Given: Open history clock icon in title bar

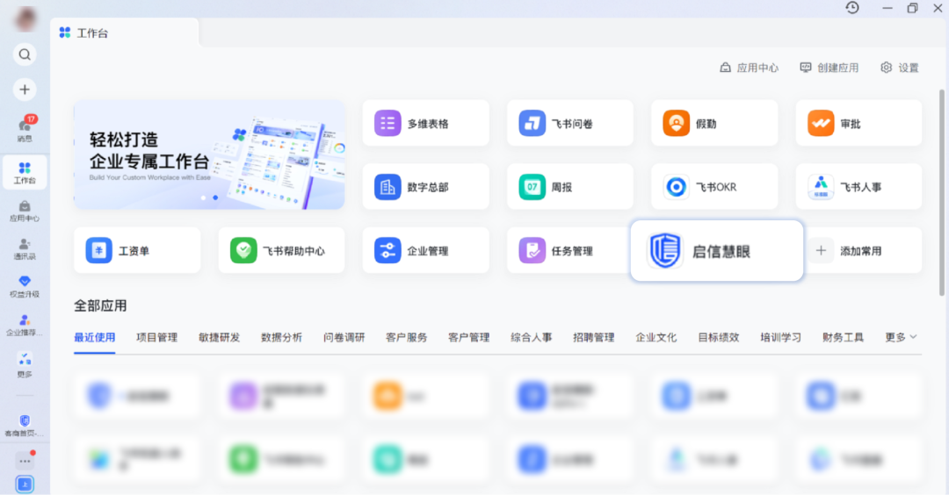Looking at the screenshot, I should [x=852, y=8].
